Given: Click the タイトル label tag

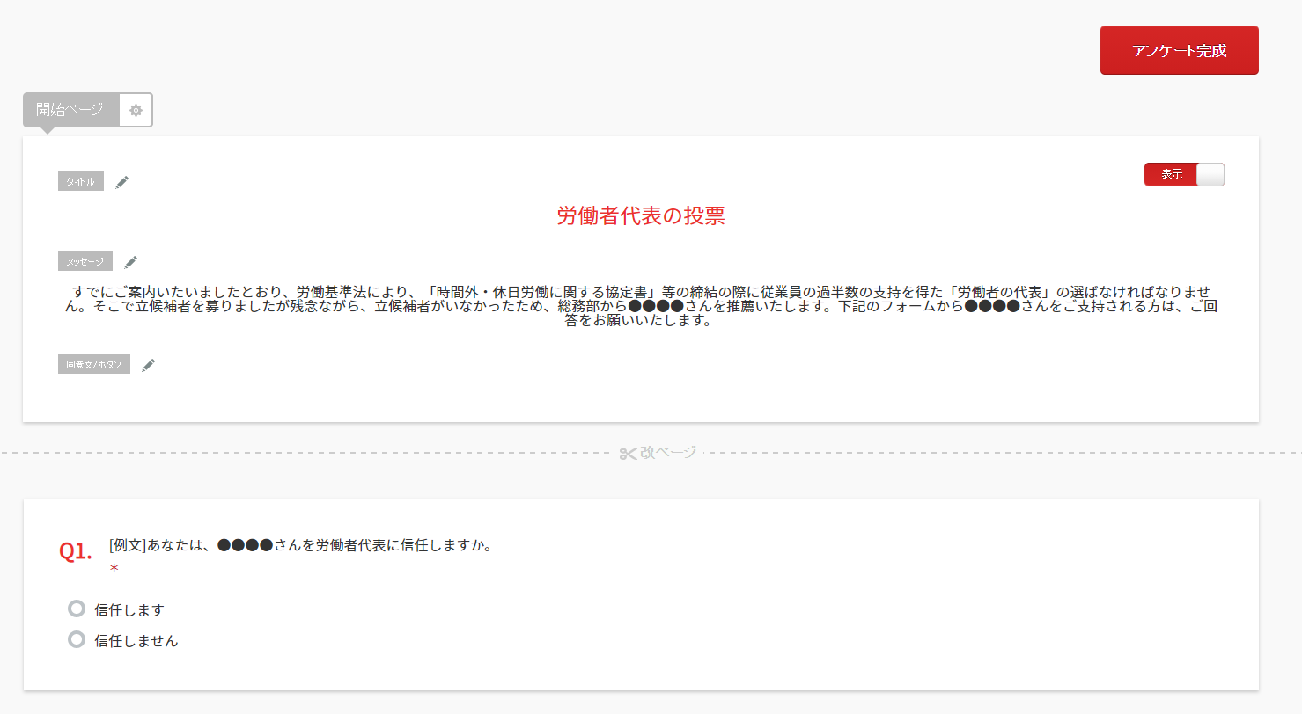Looking at the screenshot, I should pos(81,181).
